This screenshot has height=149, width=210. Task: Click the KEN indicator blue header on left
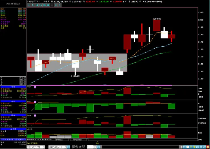click(13, 139)
